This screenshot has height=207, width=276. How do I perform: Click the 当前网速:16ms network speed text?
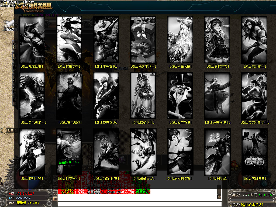click(69, 162)
